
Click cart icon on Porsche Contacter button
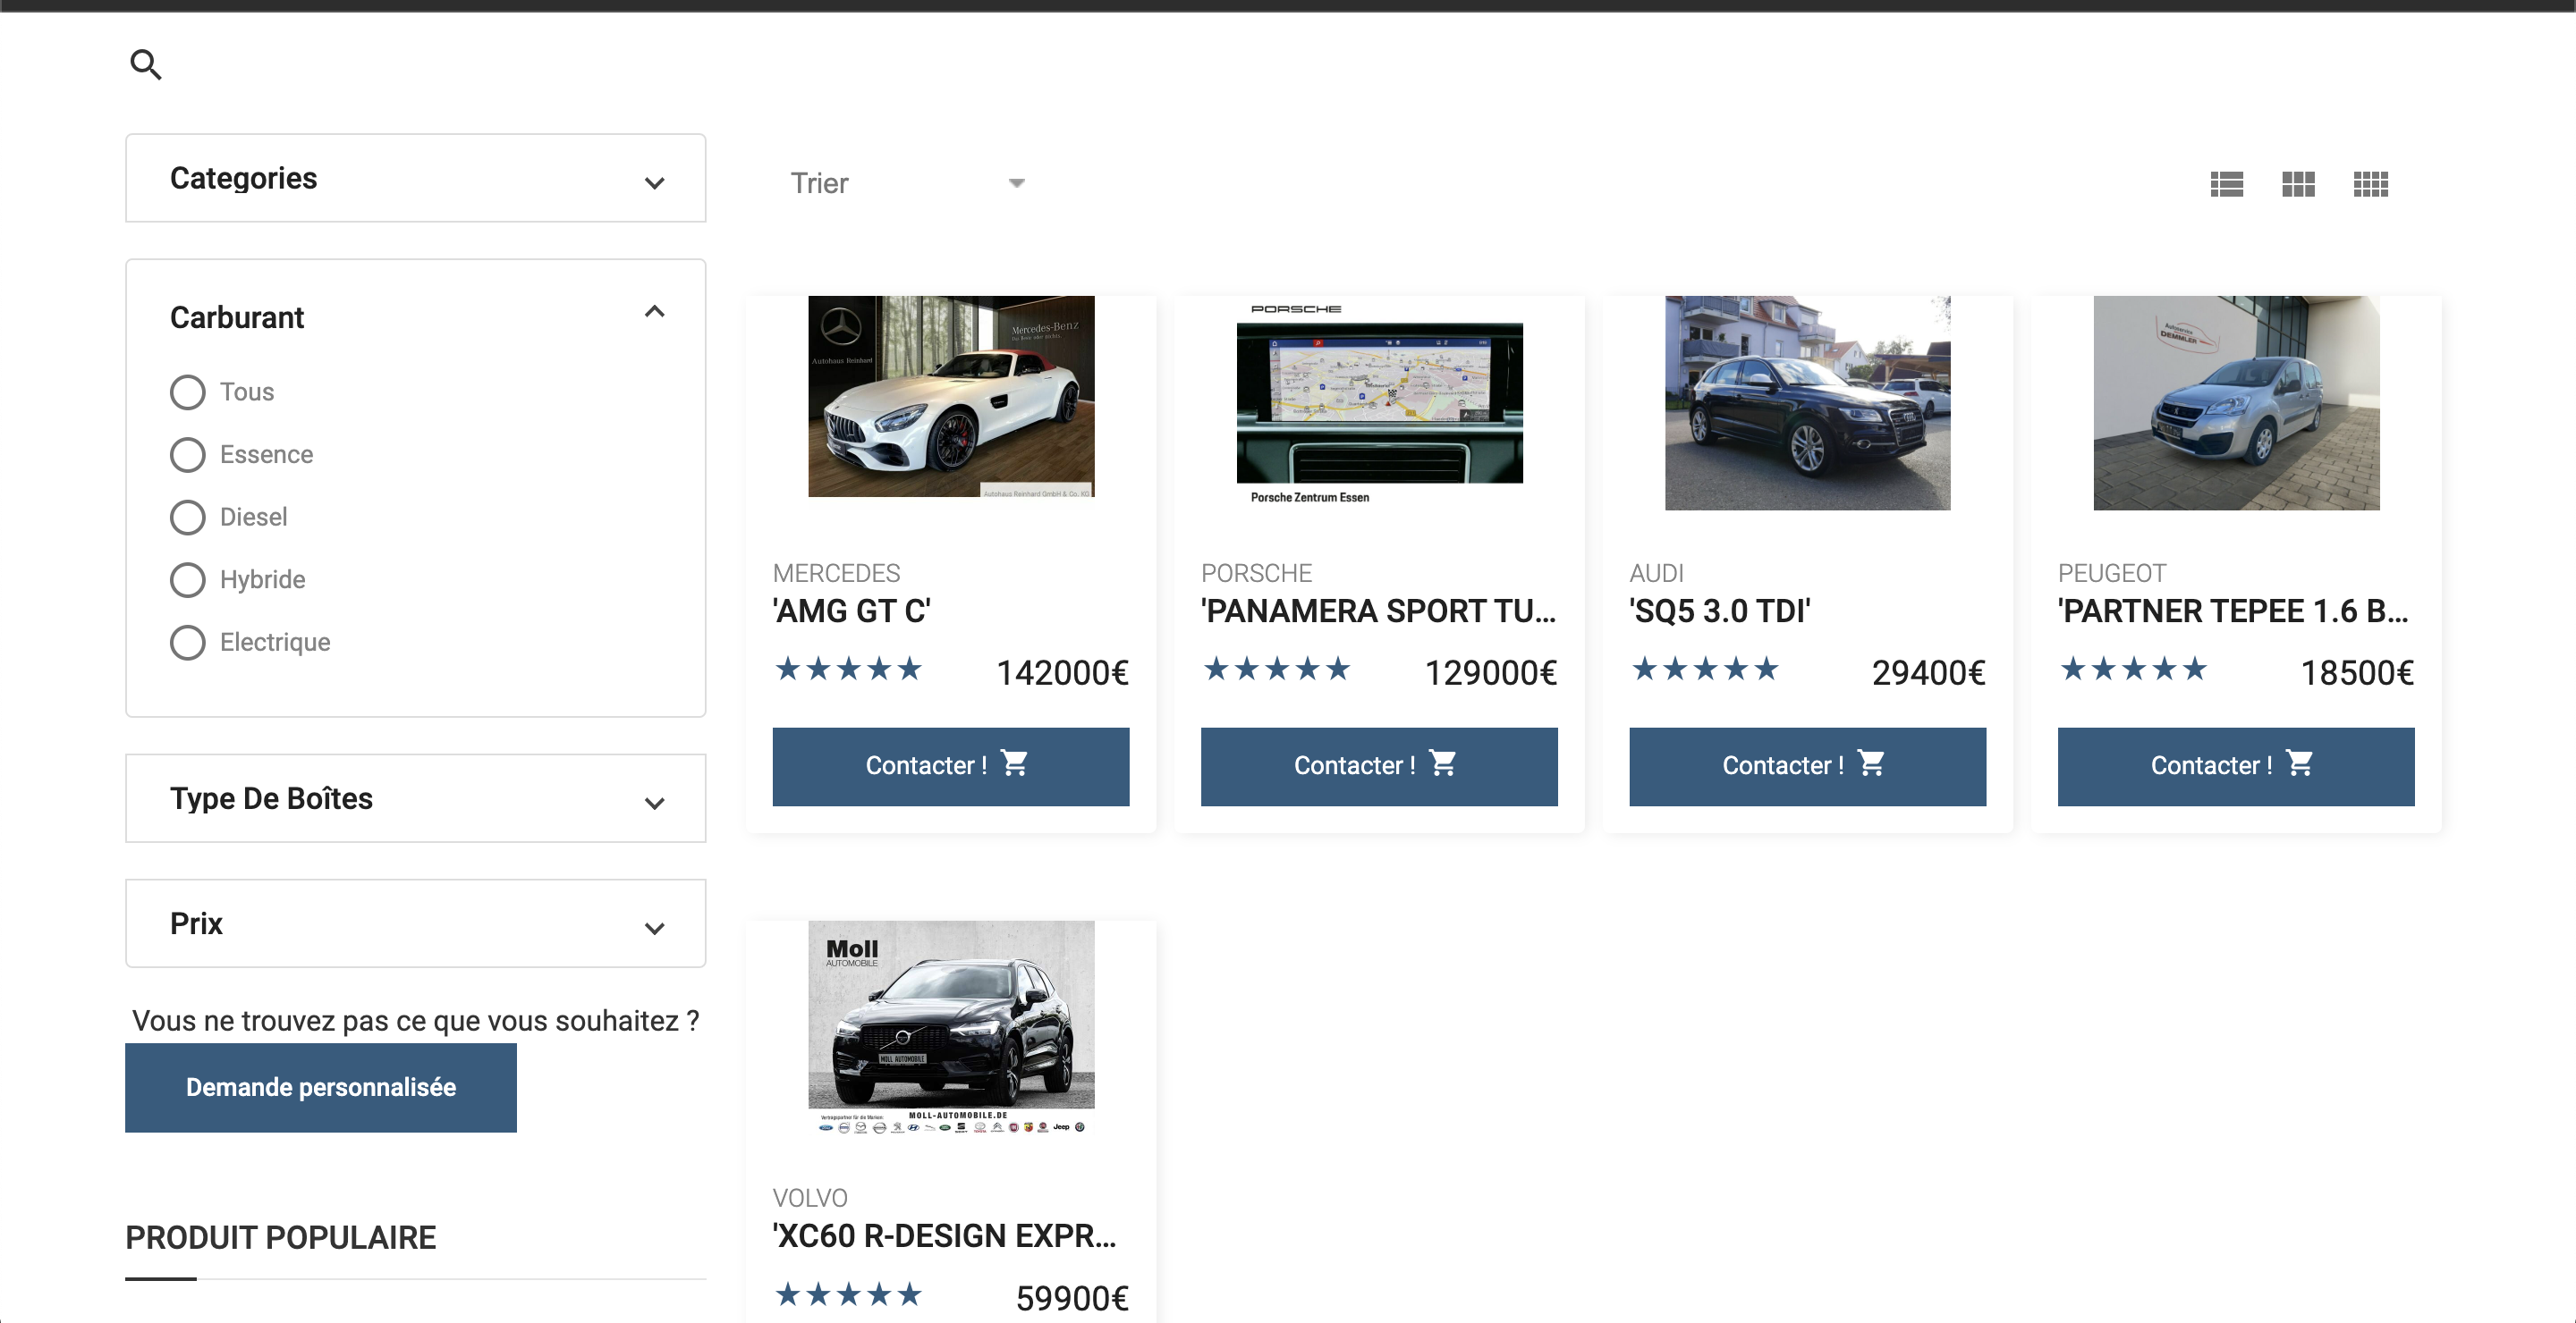(1442, 763)
